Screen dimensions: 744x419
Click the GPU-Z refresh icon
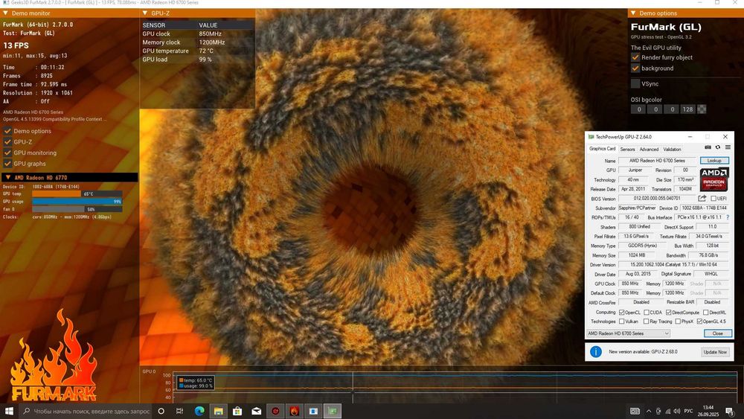718,147
